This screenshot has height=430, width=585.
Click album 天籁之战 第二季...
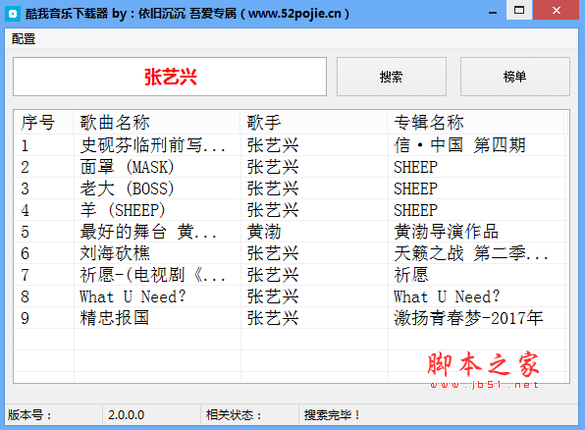coord(471,254)
